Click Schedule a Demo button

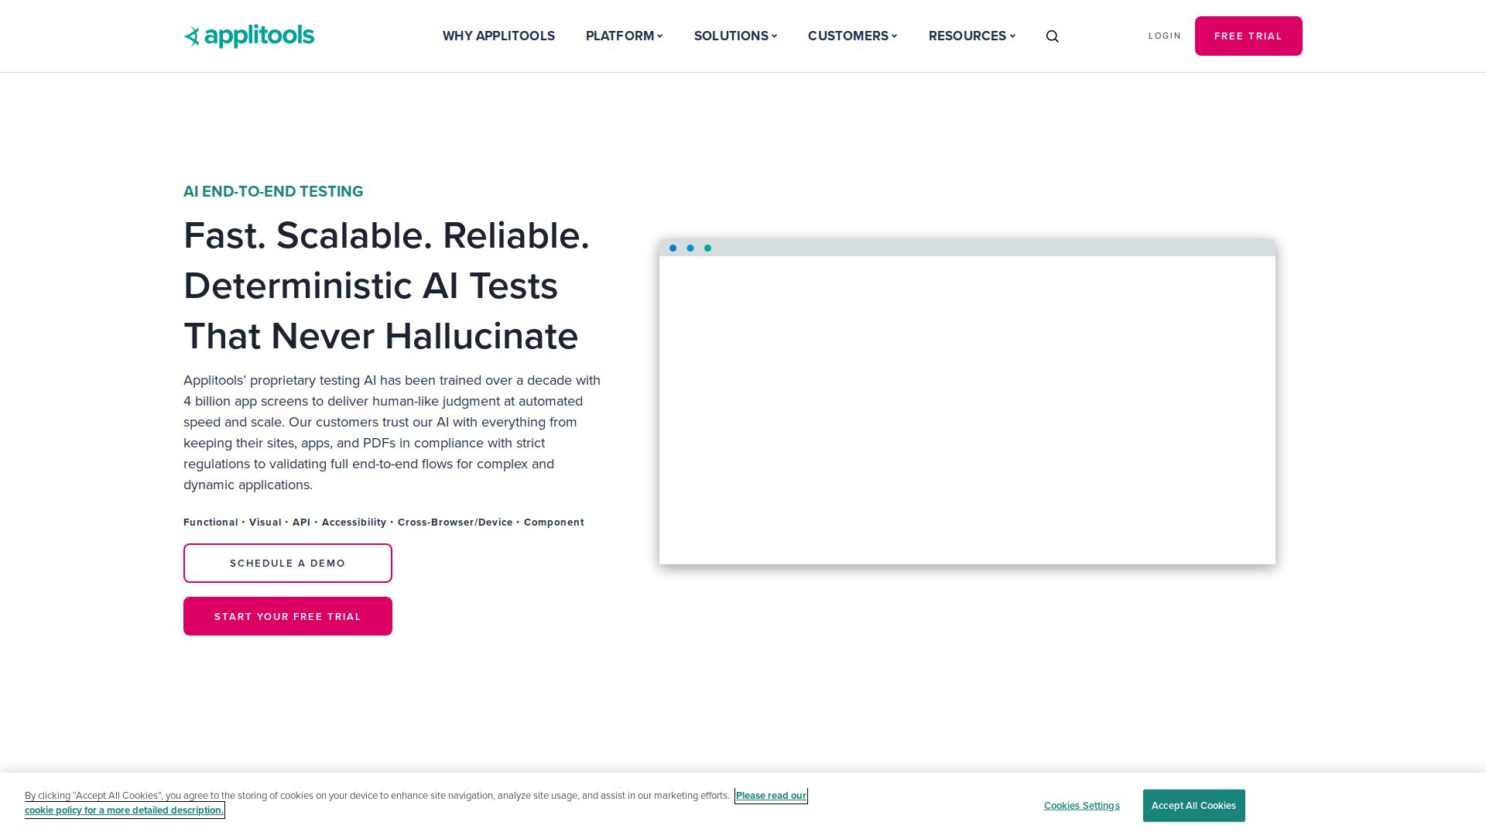point(287,563)
